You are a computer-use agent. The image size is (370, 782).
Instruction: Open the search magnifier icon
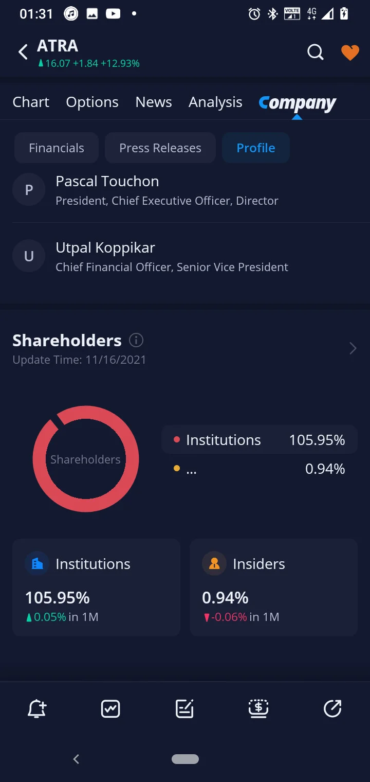coord(315,52)
